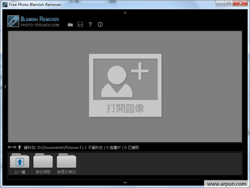Maximize the Free Photo Blemish Remover window
This screenshot has width=250, height=188.
[x=229, y=3]
